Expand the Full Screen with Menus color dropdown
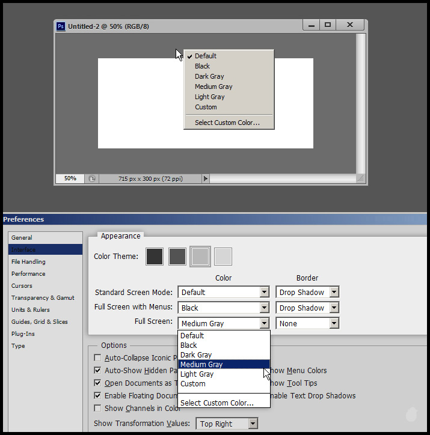The height and width of the screenshot is (435, 430). pos(264,308)
